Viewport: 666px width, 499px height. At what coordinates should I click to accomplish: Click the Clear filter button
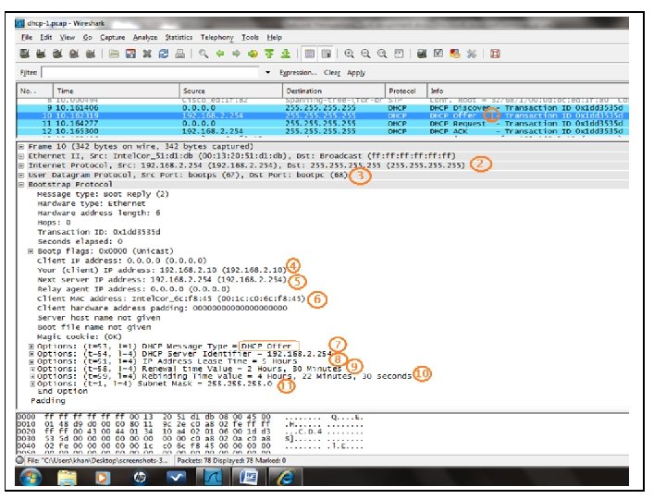[332, 73]
